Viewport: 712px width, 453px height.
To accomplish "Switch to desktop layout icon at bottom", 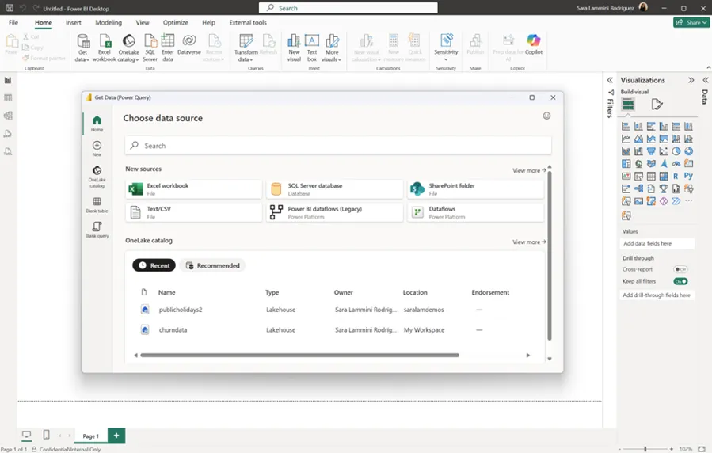I will tap(27, 435).
